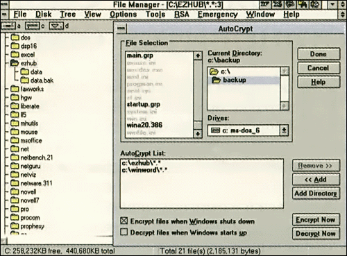Screen dimensions: 347x256
Task: Click the Help button in AutoCrypt dialog
Action: pyautogui.click(x=319, y=82)
